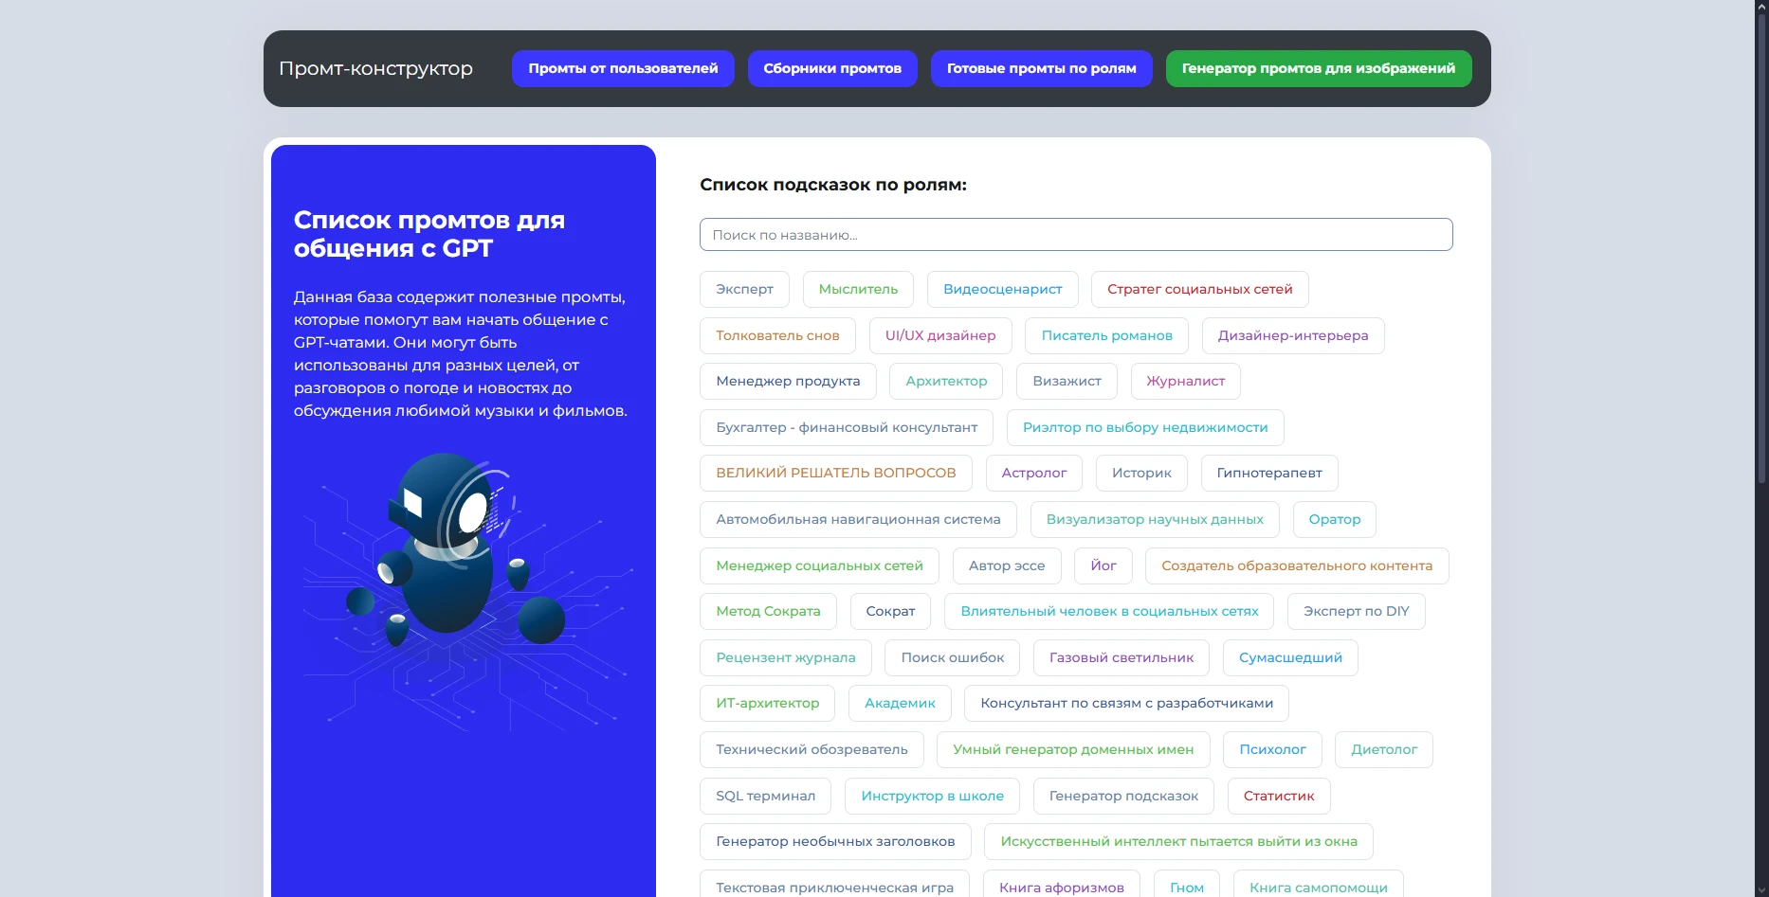
Task: Open "Готовые промты по ролям" tab
Action: 1040,68
